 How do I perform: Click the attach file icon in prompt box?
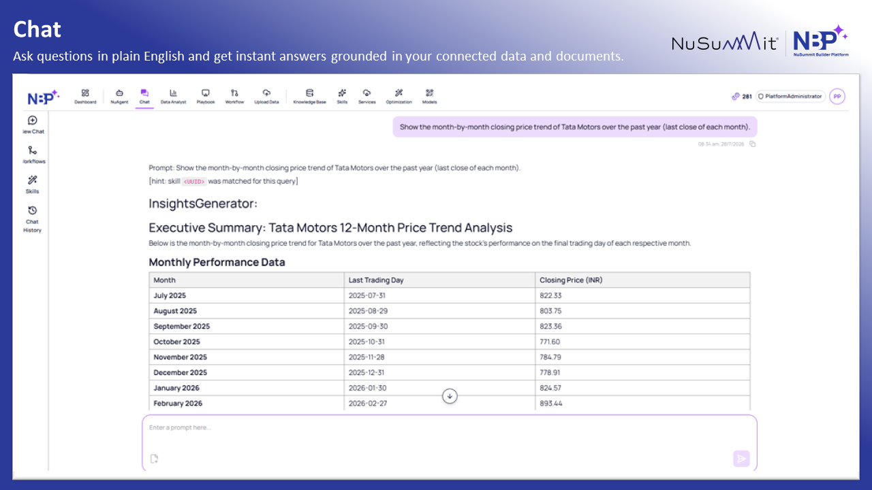coord(154,459)
